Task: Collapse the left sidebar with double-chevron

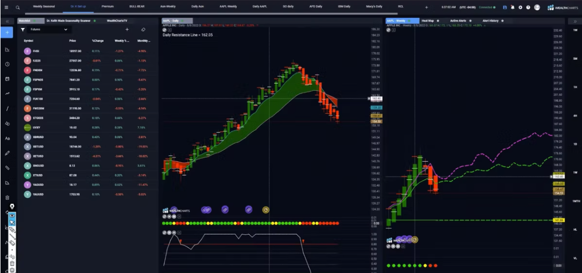Action: pos(7,21)
